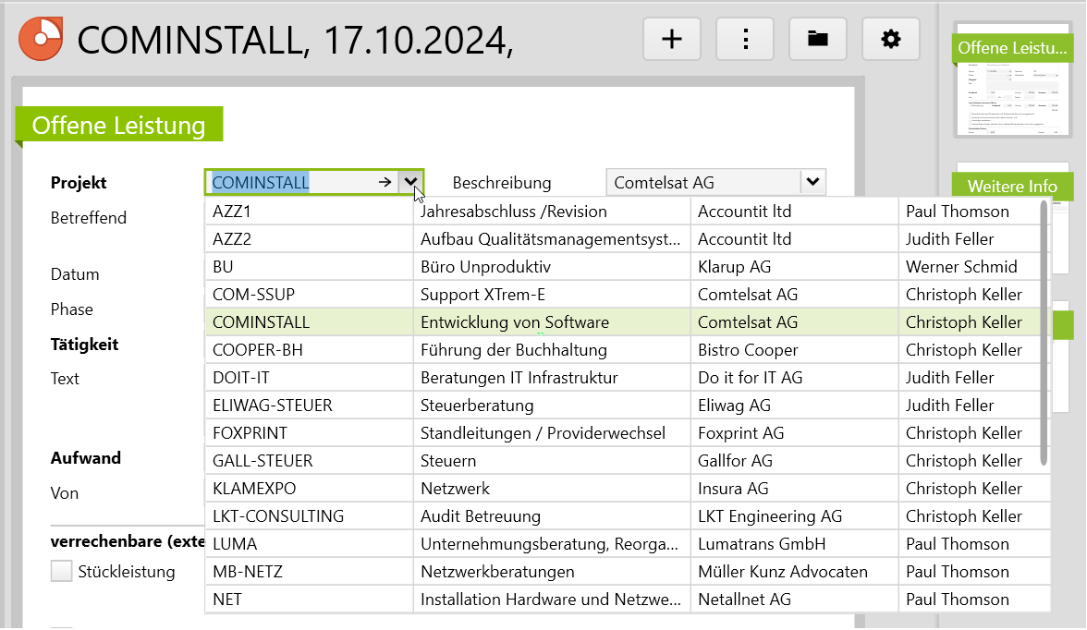Click the Offene Leistung page thumbnail preview
1087x630 pixels.
click(x=1011, y=102)
